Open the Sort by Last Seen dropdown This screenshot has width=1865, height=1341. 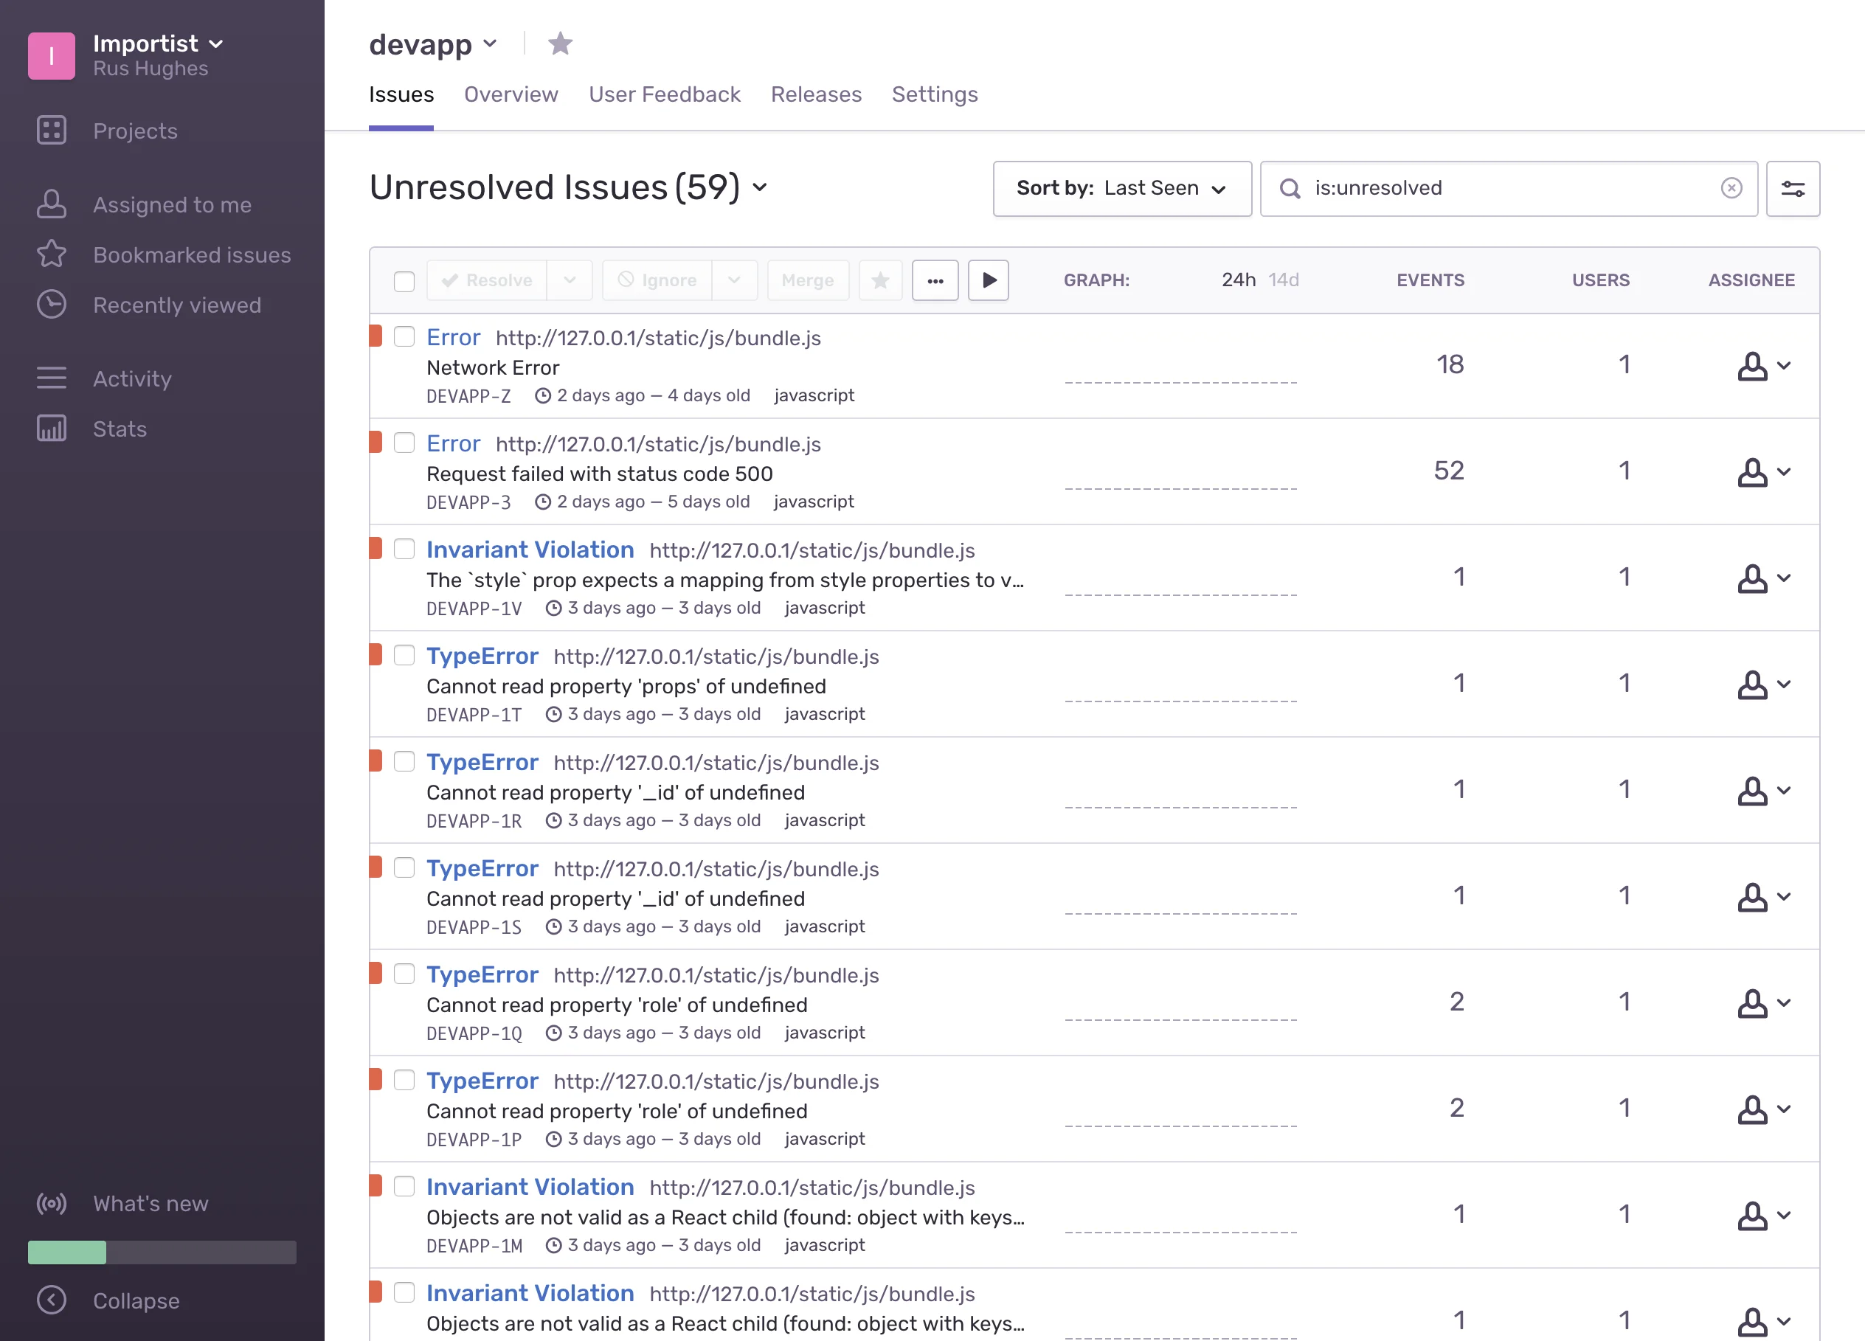(x=1121, y=188)
